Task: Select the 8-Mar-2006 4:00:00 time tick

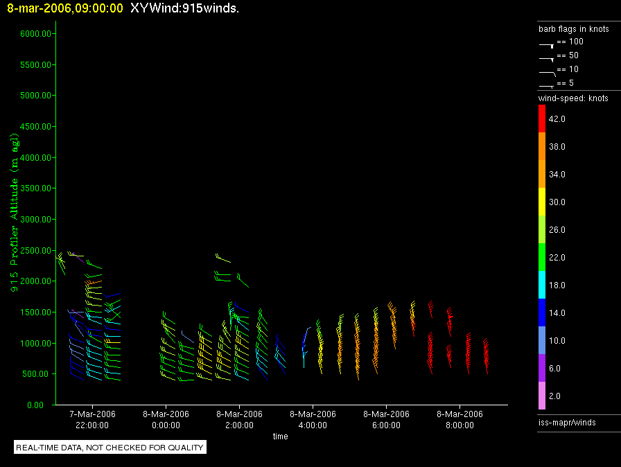Action: click(313, 419)
